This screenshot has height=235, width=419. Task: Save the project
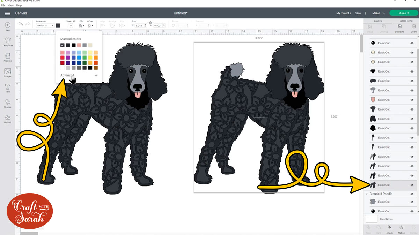[358, 13]
